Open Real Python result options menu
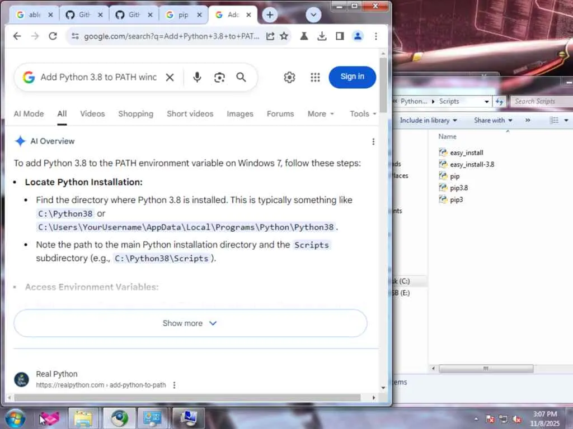Viewport: 573px width, 429px height. tap(175, 385)
